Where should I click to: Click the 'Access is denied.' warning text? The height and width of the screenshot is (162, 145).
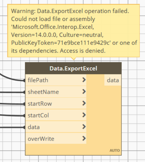click(x=83, y=51)
